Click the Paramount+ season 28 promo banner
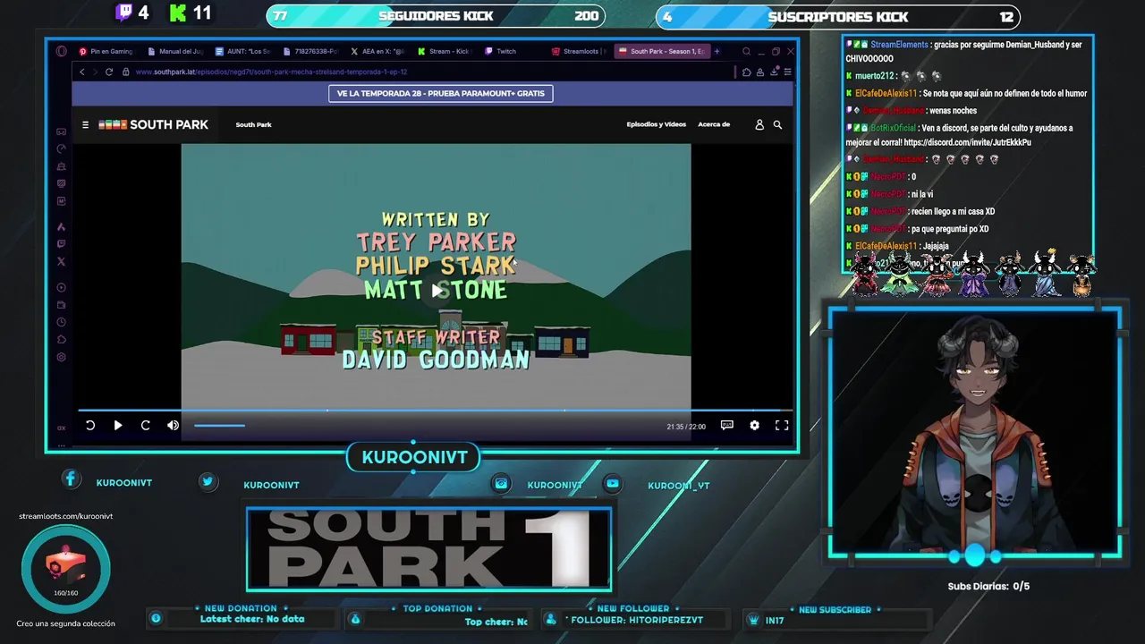Screen dimensions: 1145x644 [x=440, y=93]
